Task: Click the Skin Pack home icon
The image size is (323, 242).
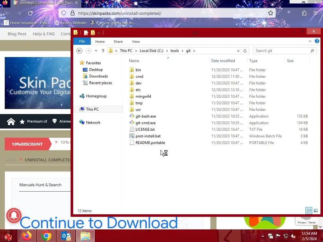Action: click(x=11, y=121)
